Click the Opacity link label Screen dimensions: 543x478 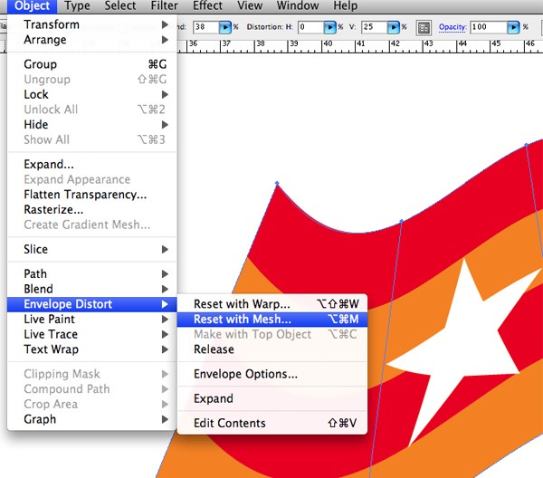click(452, 27)
